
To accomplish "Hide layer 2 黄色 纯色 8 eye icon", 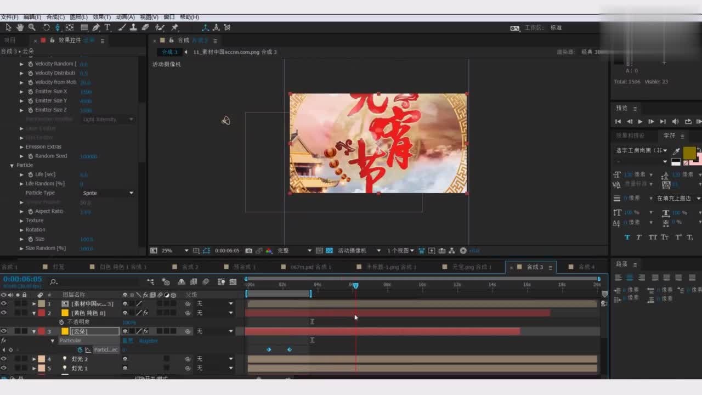I will 4,313.
